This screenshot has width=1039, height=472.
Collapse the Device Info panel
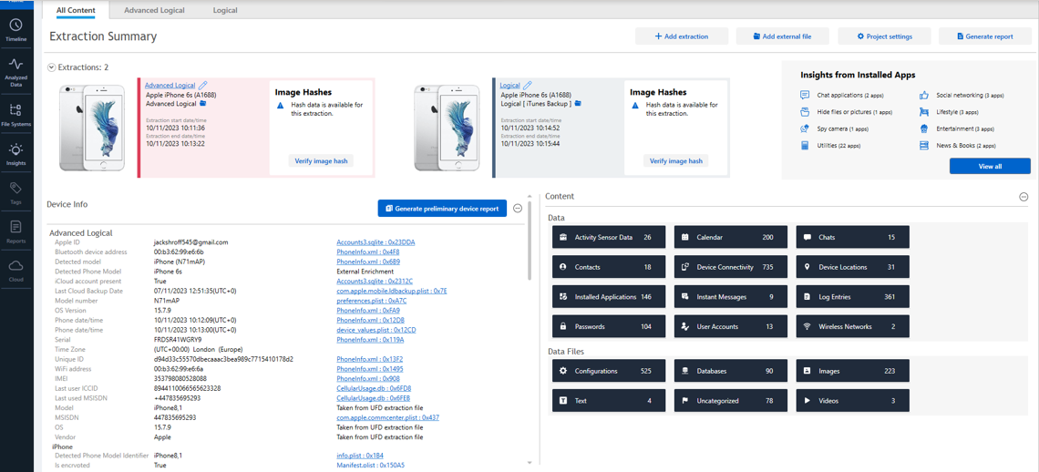click(518, 208)
